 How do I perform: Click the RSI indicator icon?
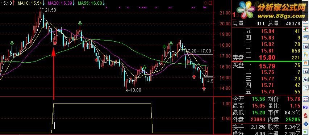306,107
